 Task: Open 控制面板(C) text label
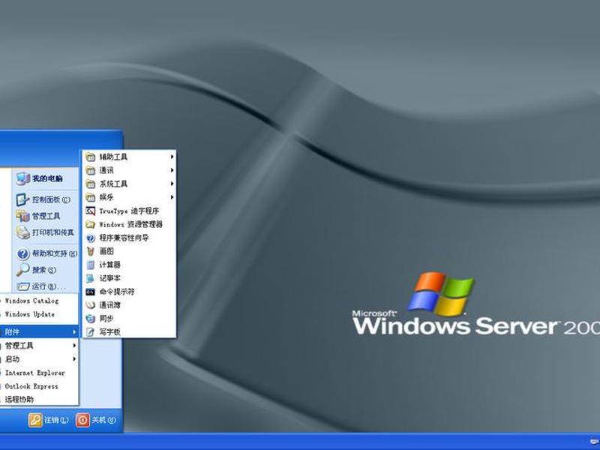51,199
